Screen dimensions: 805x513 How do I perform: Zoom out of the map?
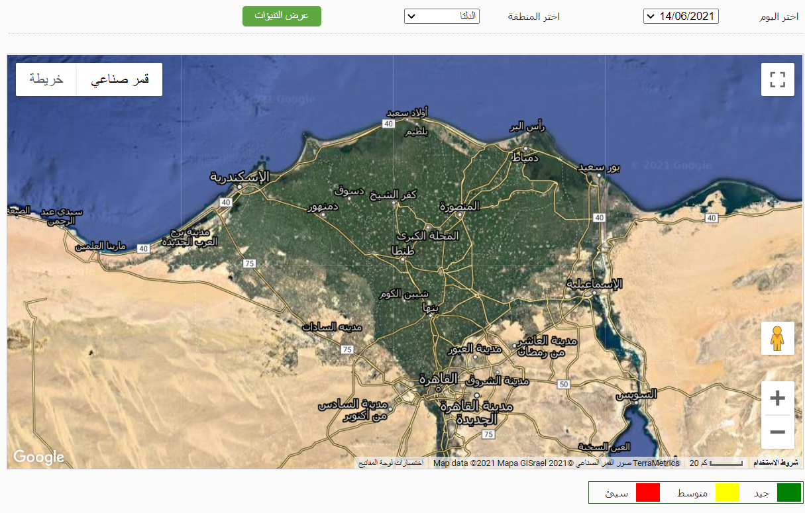pos(777,432)
